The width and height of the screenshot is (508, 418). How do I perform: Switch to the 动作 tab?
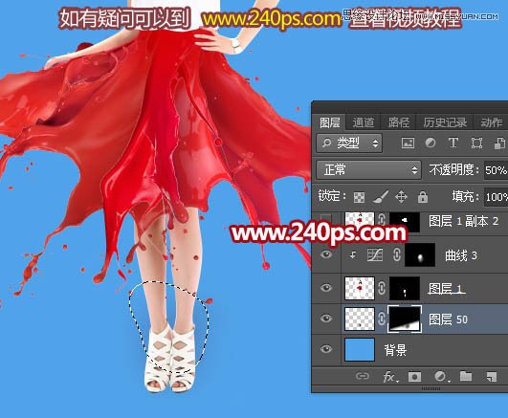(491, 122)
